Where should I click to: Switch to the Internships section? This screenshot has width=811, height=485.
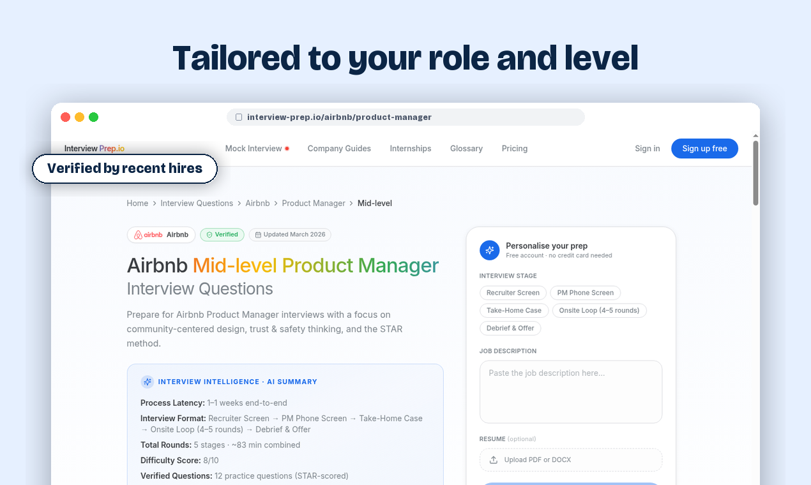click(411, 148)
